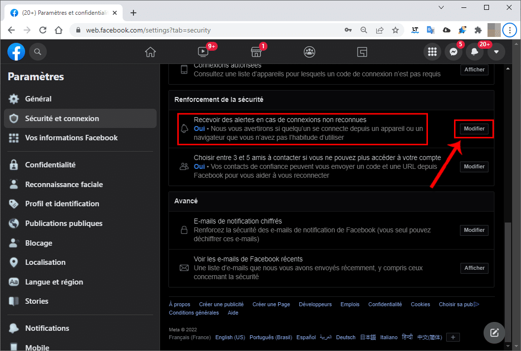Open Langue et région settings
Screen dimensions: 521x351
click(x=80, y=282)
